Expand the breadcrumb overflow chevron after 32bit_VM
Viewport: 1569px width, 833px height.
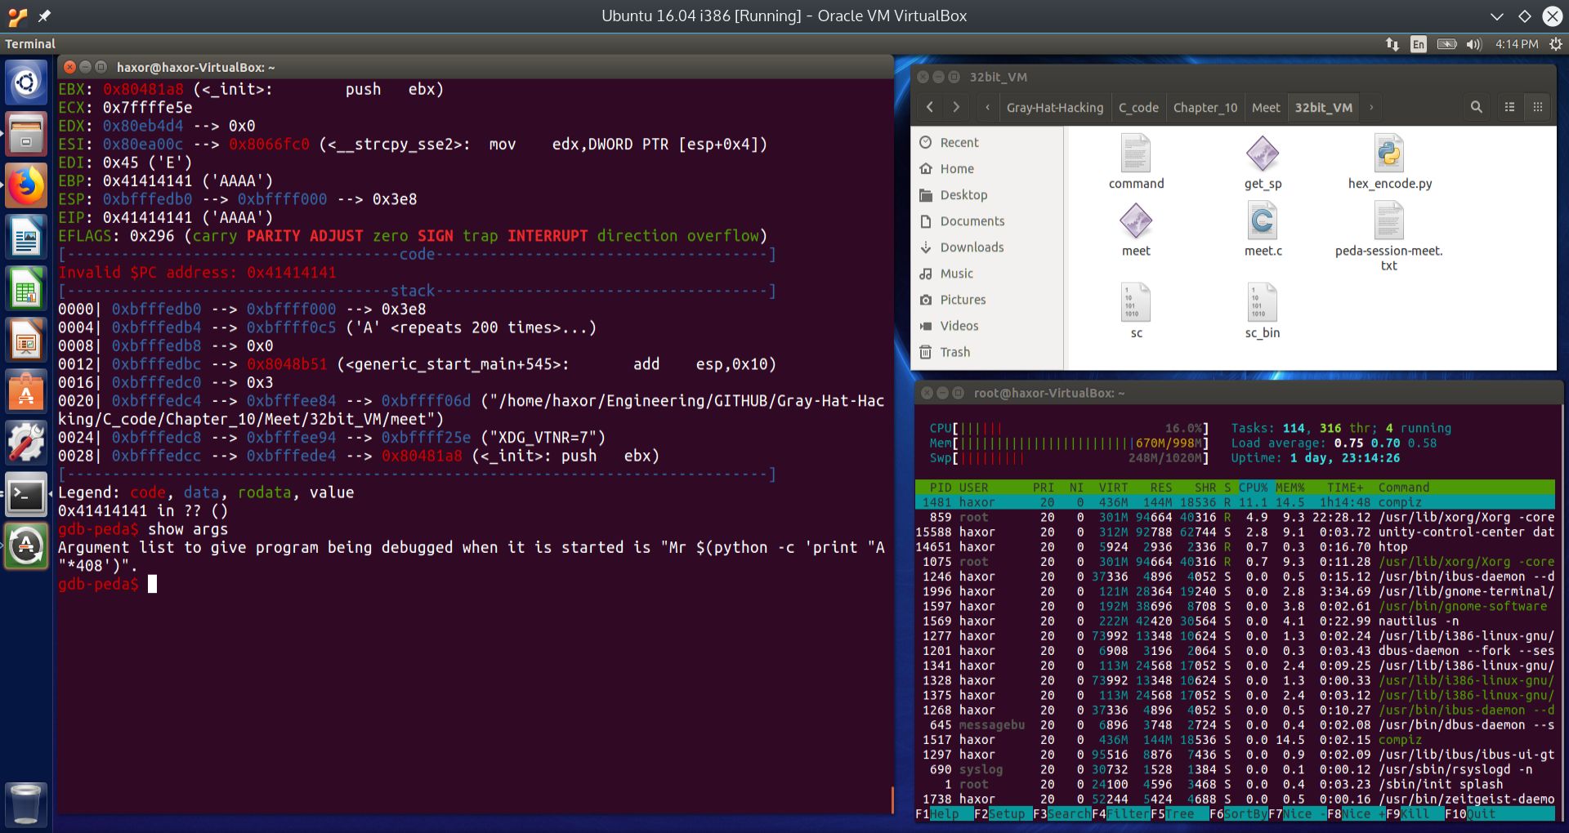point(1371,107)
